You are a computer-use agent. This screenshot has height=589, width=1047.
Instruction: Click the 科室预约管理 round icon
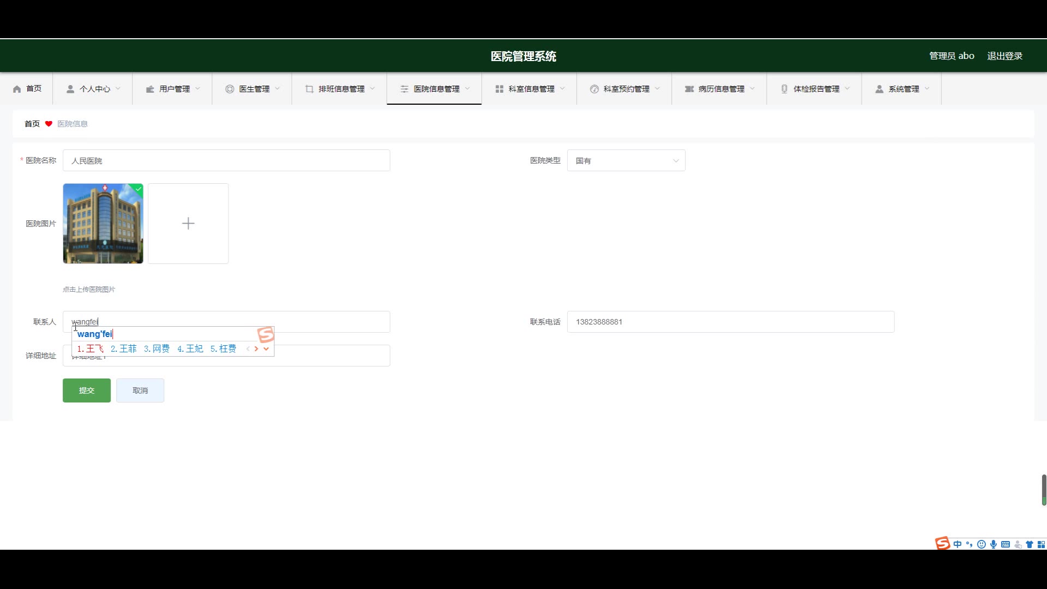[594, 89]
